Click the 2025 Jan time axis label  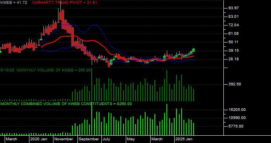pos(184,139)
